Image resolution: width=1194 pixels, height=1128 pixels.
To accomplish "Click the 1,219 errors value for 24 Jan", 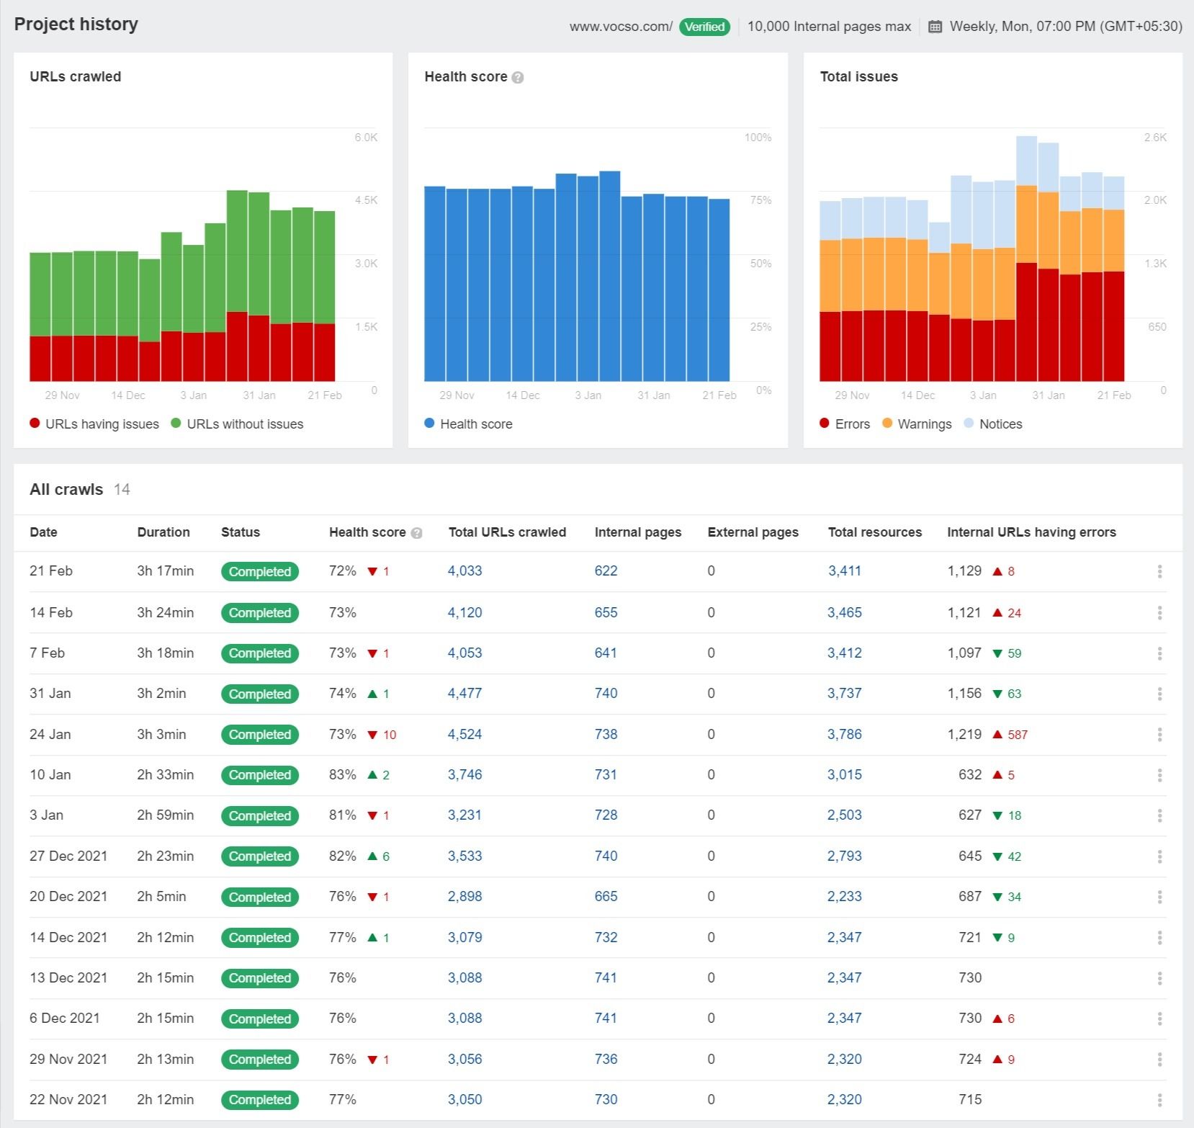I will coord(964,734).
